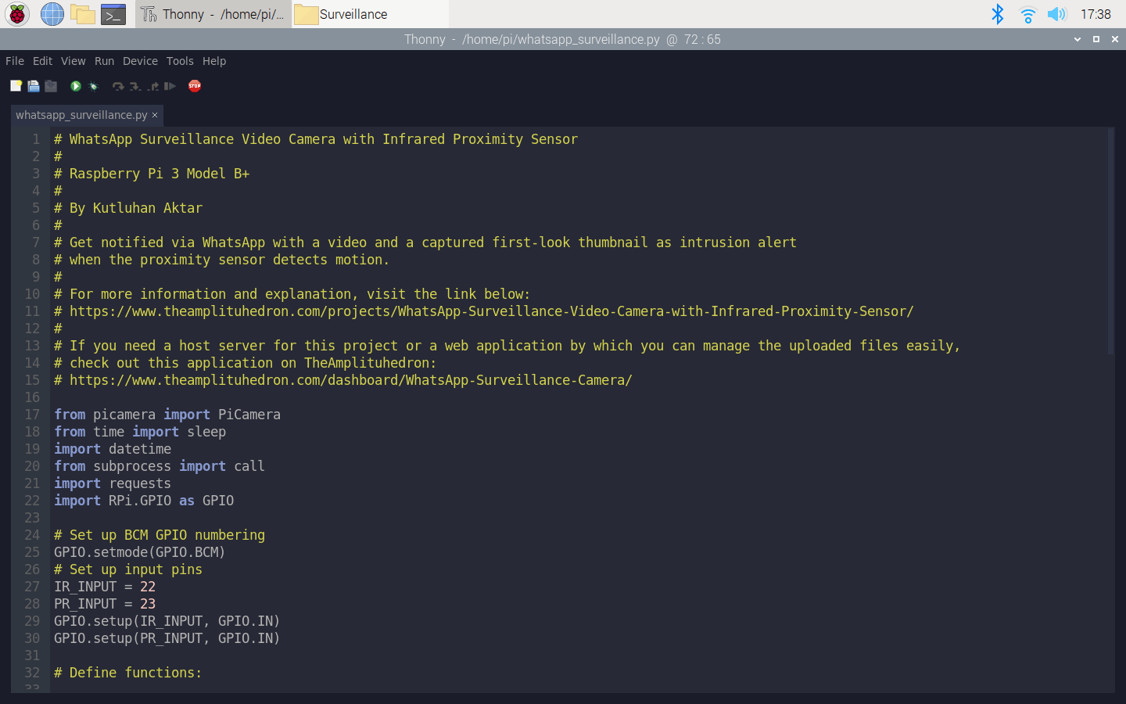The height and width of the screenshot is (704, 1126).
Task: Click the Step over debug icon
Action: 117,86
